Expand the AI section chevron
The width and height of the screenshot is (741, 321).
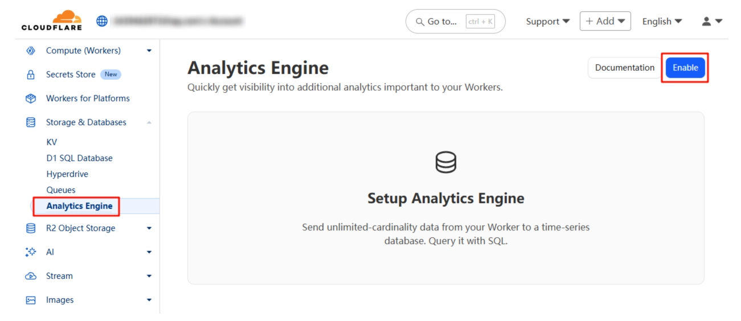tap(149, 252)
